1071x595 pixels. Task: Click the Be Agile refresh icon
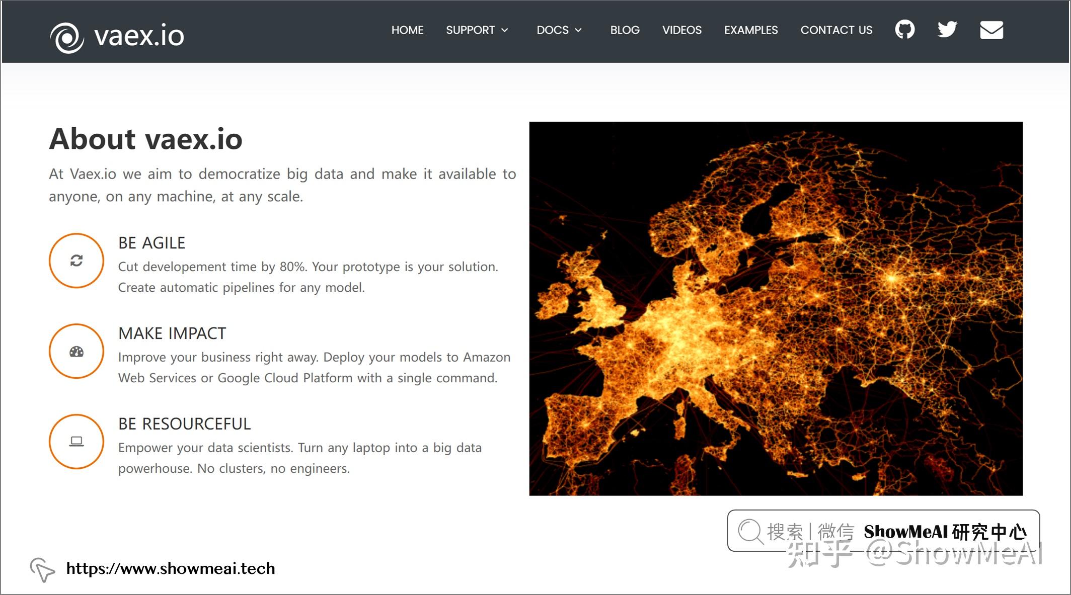point(76,261)
